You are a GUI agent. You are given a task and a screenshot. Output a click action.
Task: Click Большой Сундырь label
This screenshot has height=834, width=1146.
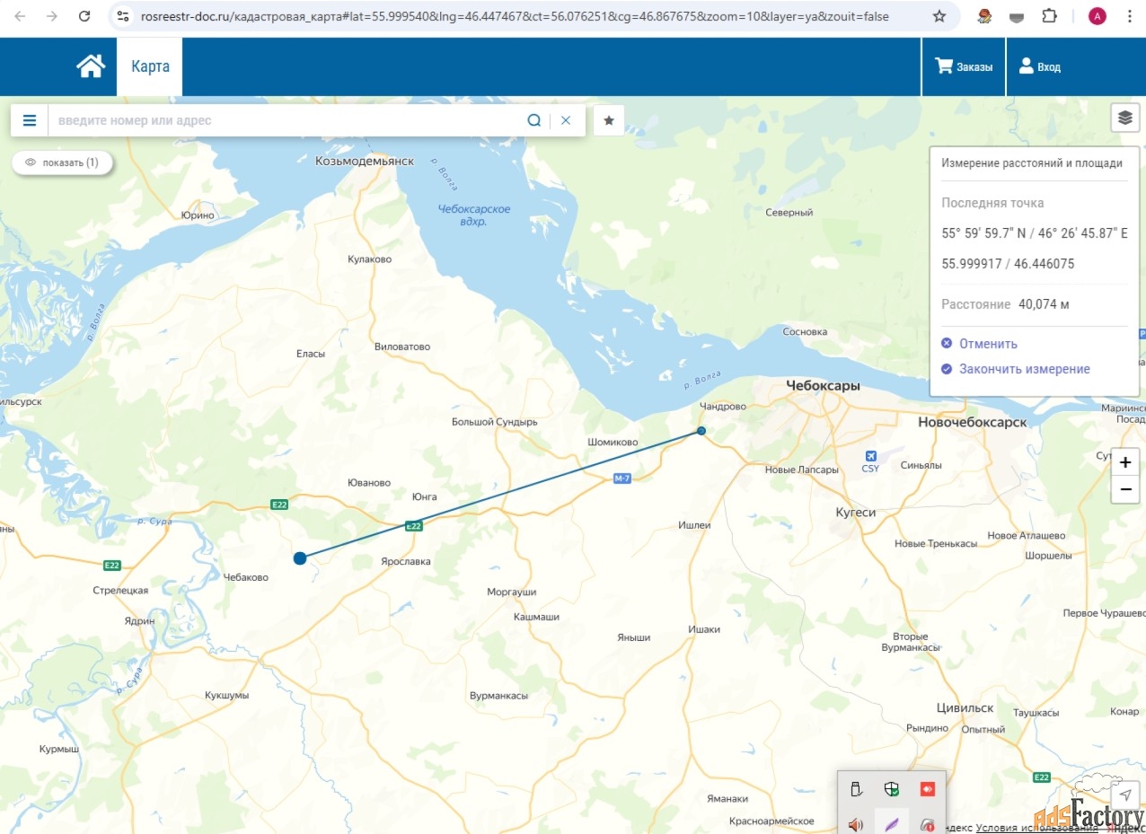[494, 422]
